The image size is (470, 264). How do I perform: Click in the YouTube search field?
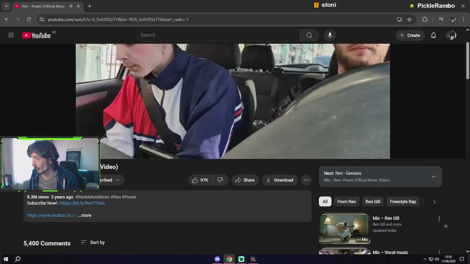pos(217,35)
